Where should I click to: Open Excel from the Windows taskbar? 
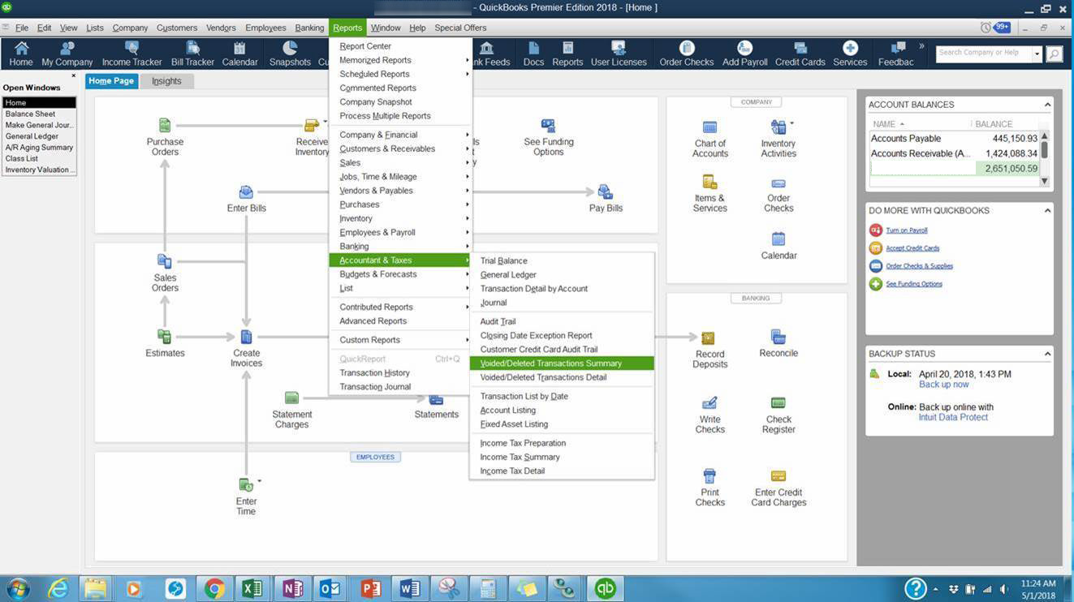pyautogui.click(x=251, y=588)
